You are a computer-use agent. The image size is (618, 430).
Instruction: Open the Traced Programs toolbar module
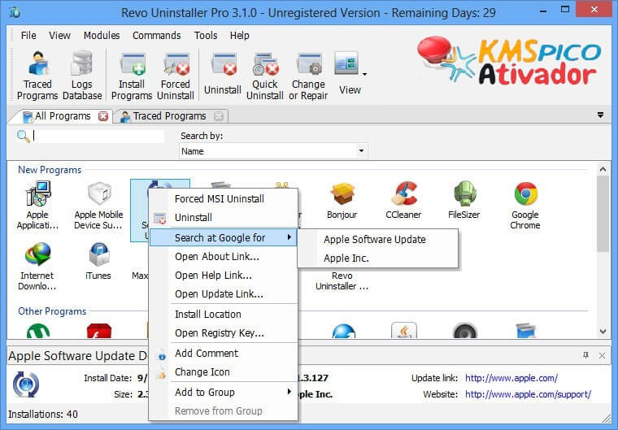(37, 76)
